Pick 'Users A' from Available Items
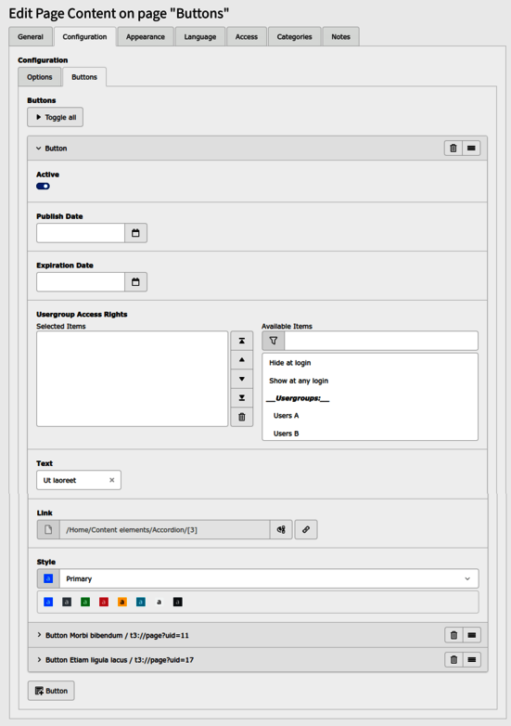The width and height of the screenshot is (511, 726). 370,416
